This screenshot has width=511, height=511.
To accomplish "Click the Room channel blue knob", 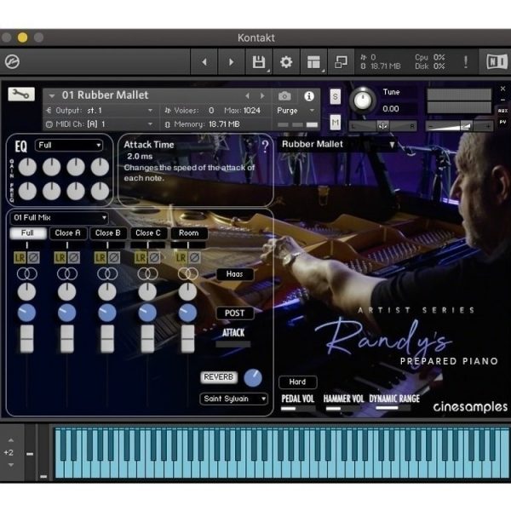I will (x=187, y=313).
